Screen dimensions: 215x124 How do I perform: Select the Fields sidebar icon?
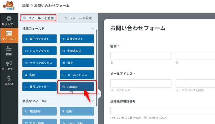tap(9, 35)
